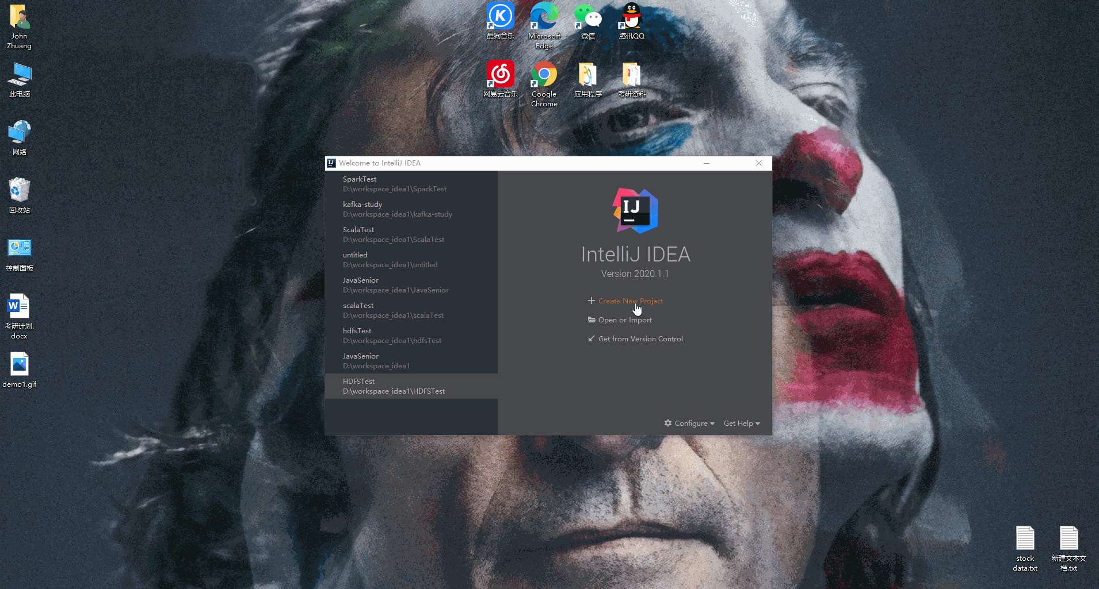Viewport: 1099px width, 589px height.
Task: Open the 腾讯QQ desktop icon
Action: pyautogui.click(x=631, y=21)
